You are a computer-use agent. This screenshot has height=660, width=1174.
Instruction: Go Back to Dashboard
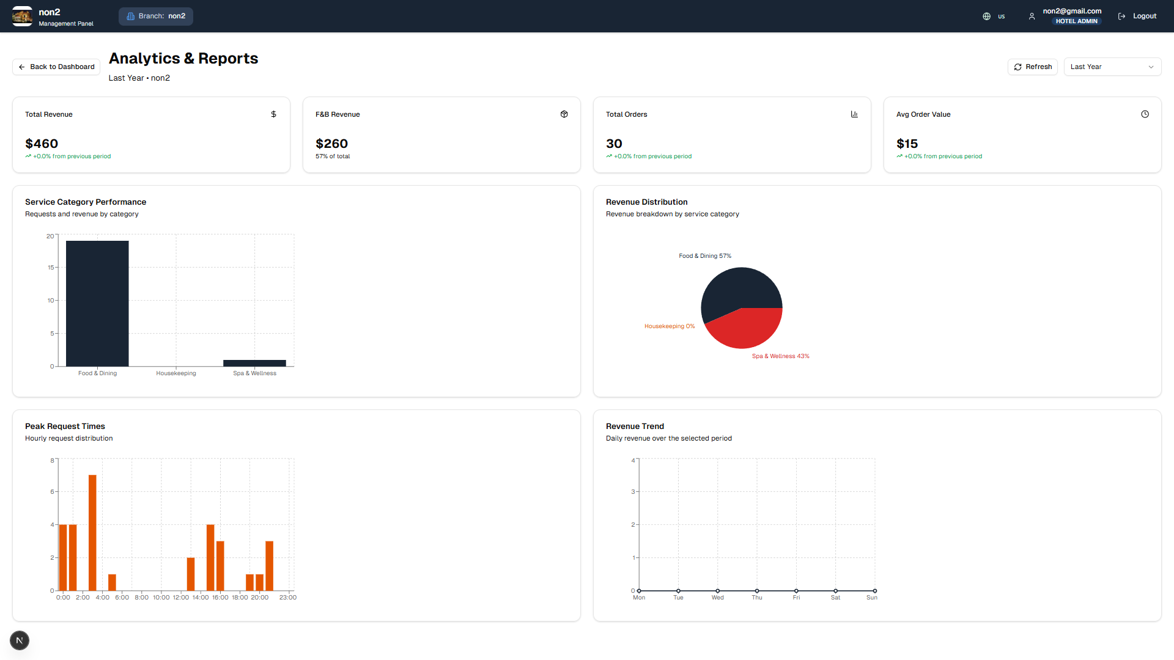56,67
